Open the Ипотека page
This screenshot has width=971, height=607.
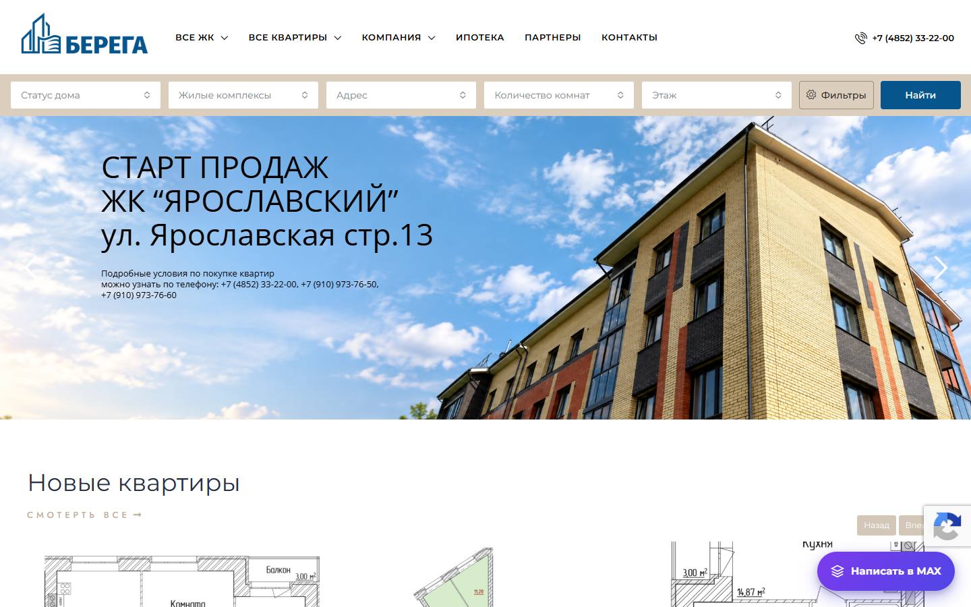pyautogui.click(x=480, y=38)
